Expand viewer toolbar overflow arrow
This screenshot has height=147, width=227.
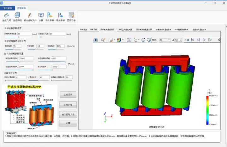coord(219,40)
